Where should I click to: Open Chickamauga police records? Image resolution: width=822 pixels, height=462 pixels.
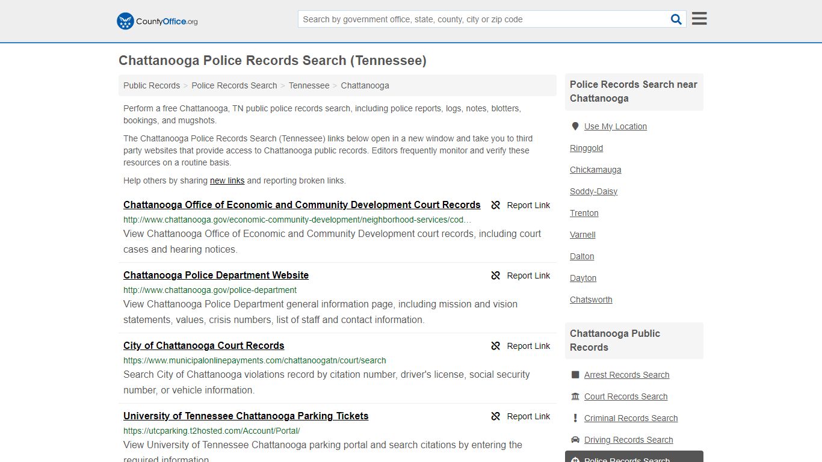(596, 170)
